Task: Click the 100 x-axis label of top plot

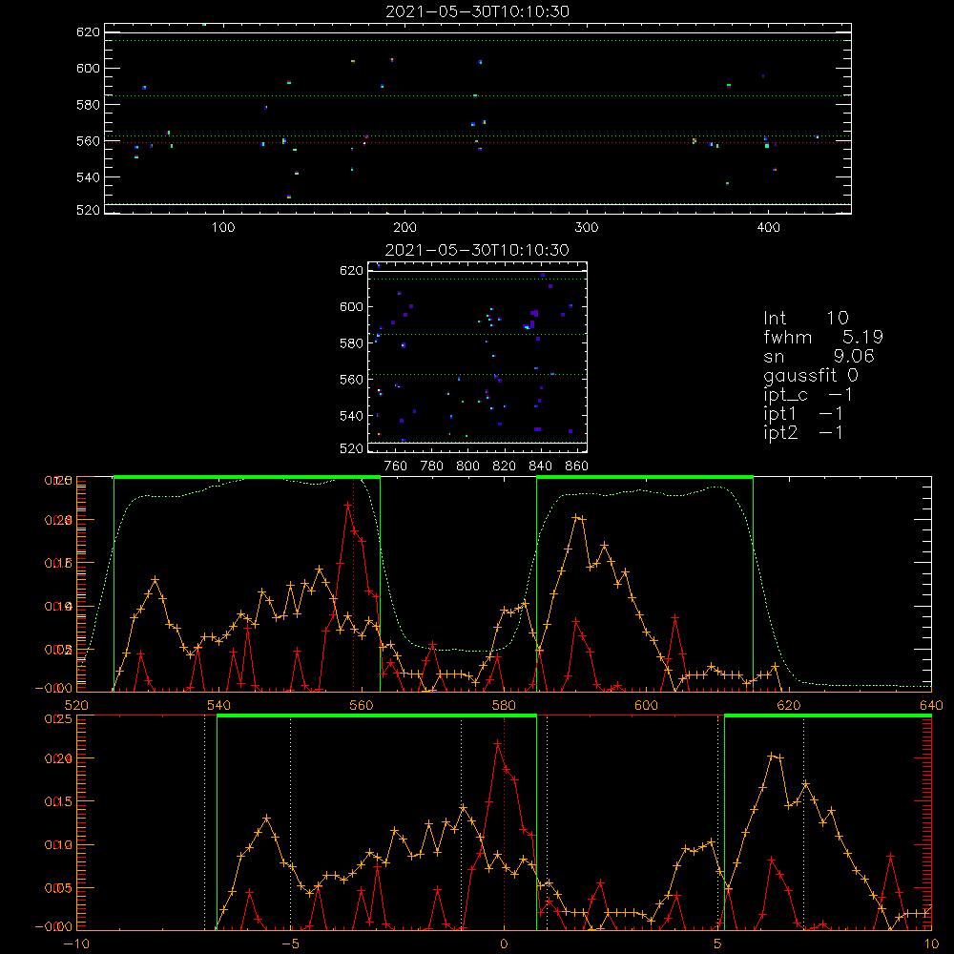Action: tap(223, 228)
